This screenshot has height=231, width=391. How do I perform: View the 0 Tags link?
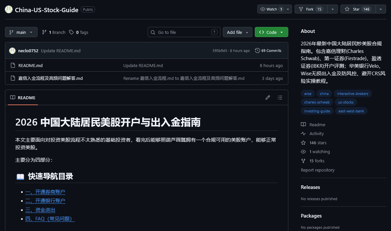(79, 32)
